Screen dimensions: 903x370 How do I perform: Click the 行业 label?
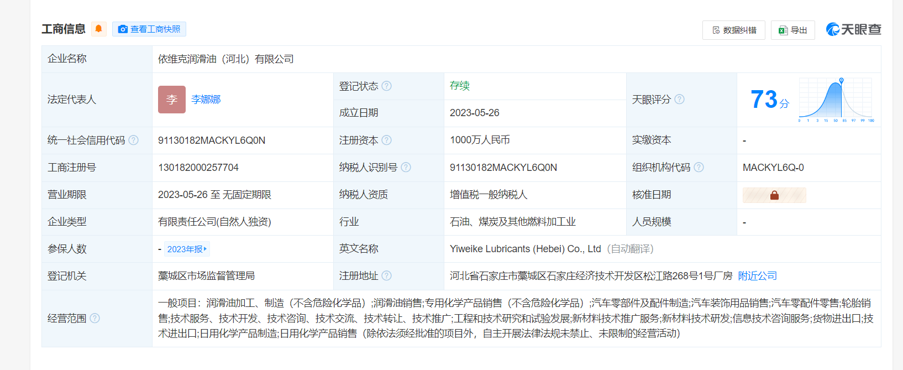point(349,222)
